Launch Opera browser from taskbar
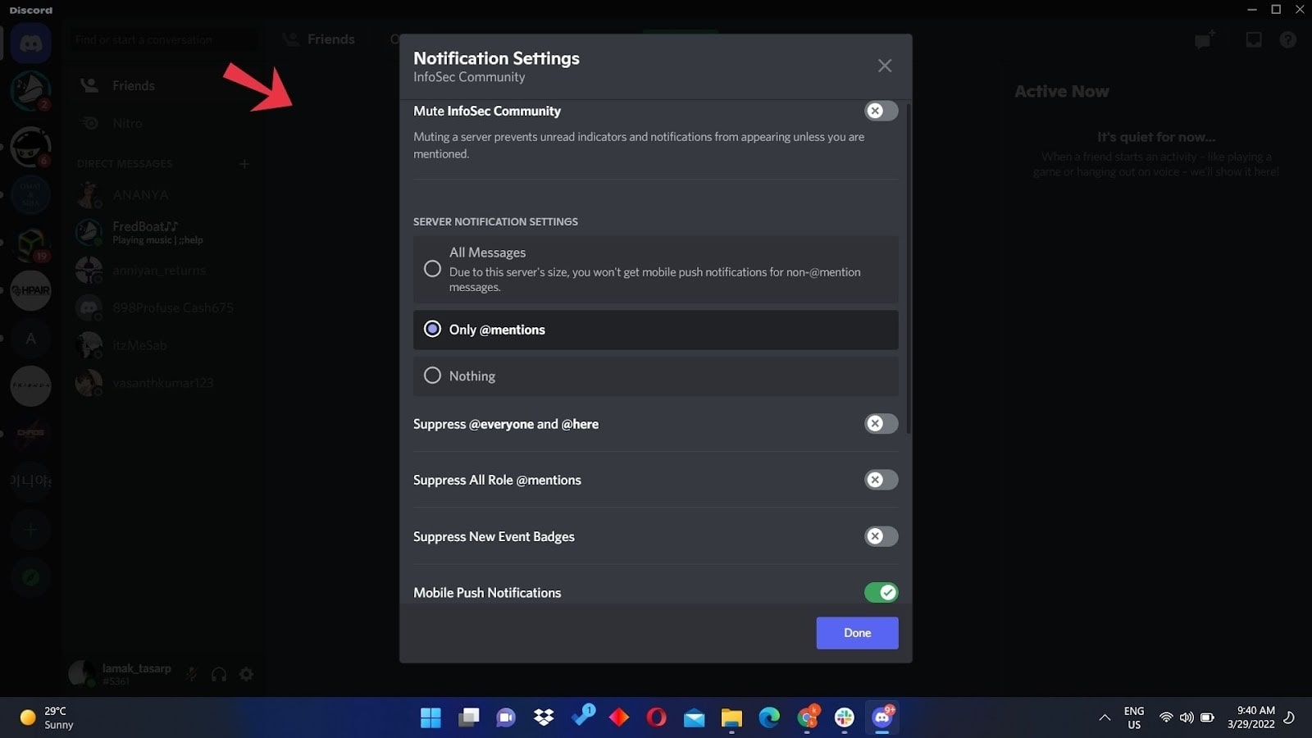 coord(656,717)
